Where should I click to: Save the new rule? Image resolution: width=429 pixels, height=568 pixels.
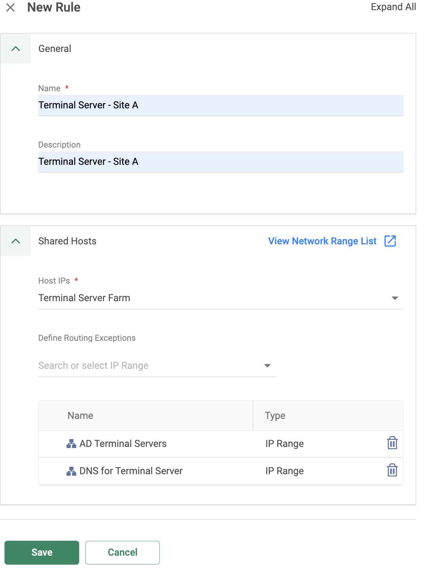pyautogui.click(x=42, y=552)
